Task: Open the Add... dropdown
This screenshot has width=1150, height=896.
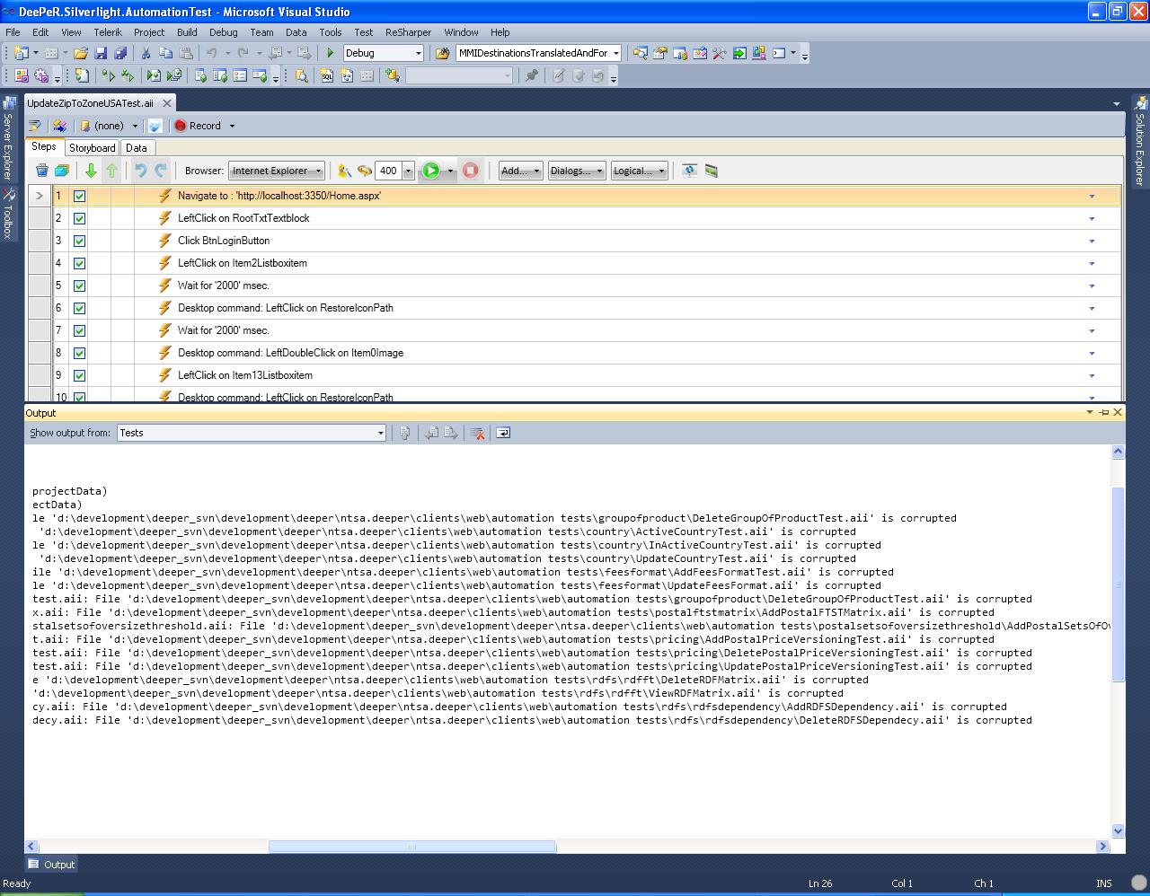Action: point(520,171)
